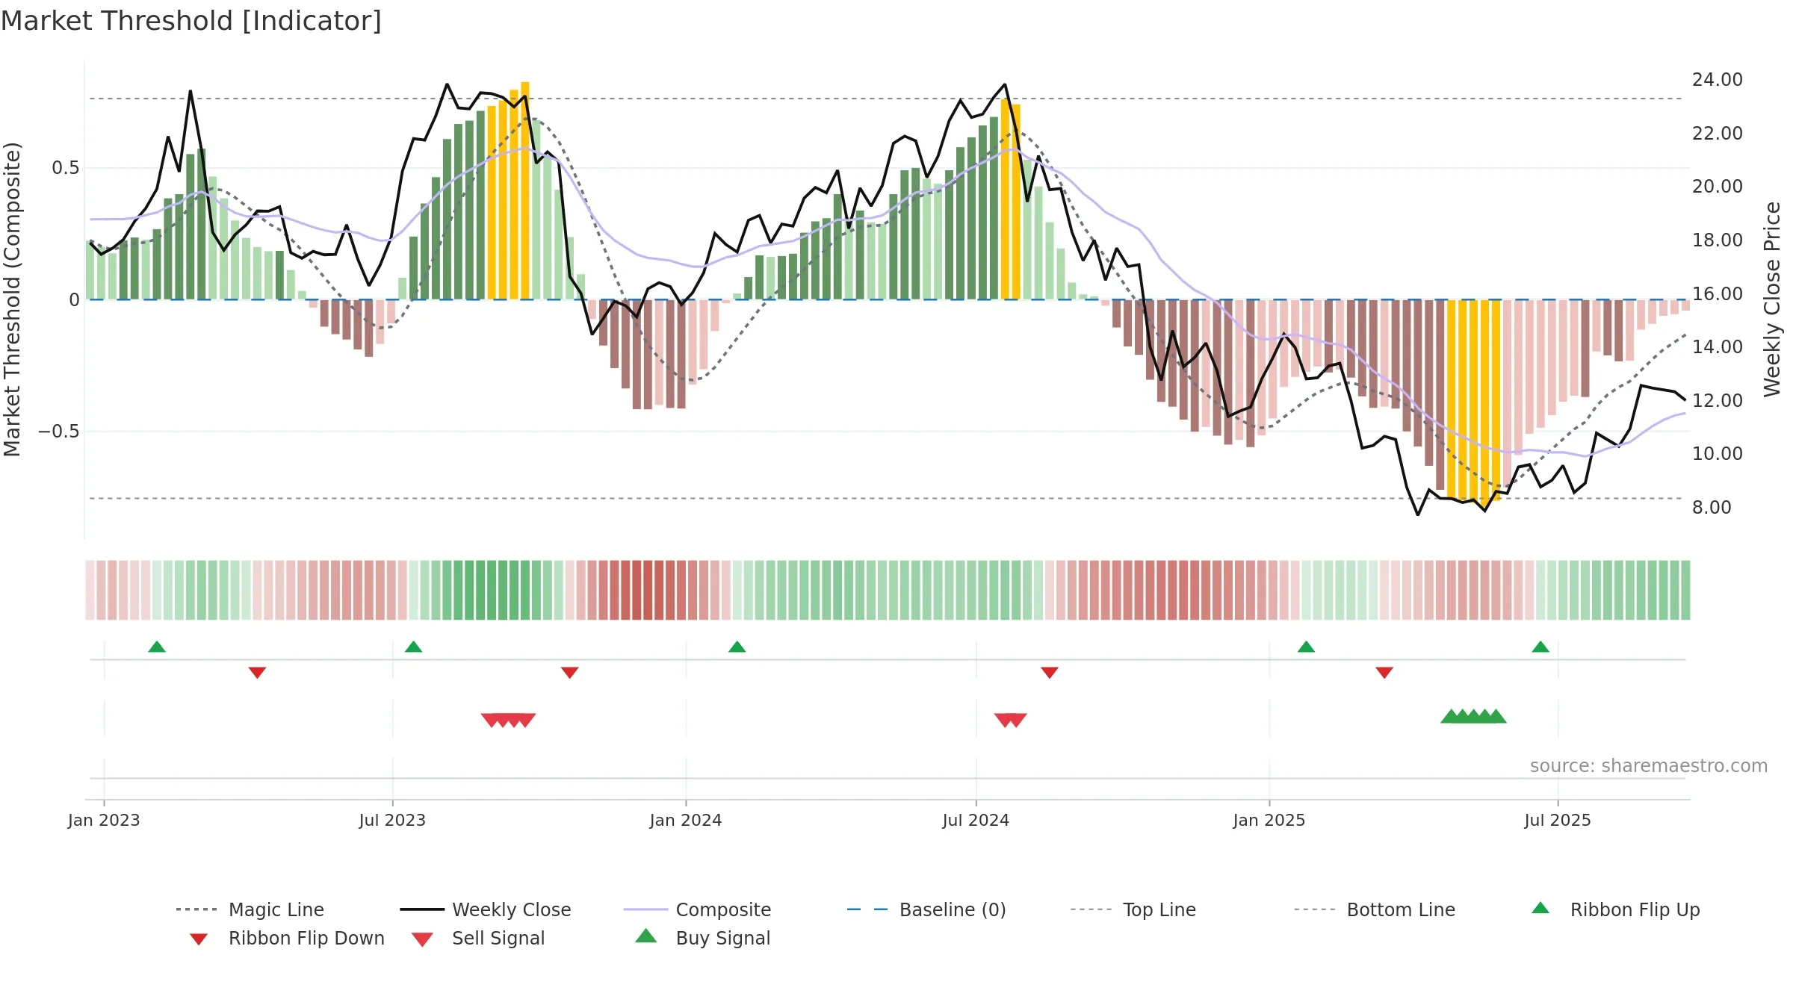Image resolution: width=1793 pixels, height=1008 pixels.
Task: Toggle the Sell Signal legend entry
Action: tap(478, 938)
